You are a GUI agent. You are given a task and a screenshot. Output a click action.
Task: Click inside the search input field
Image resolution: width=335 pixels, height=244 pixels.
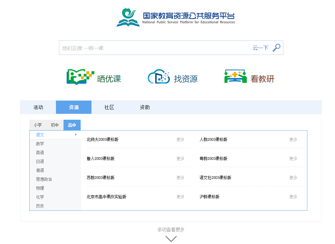[x=148, y=47]
